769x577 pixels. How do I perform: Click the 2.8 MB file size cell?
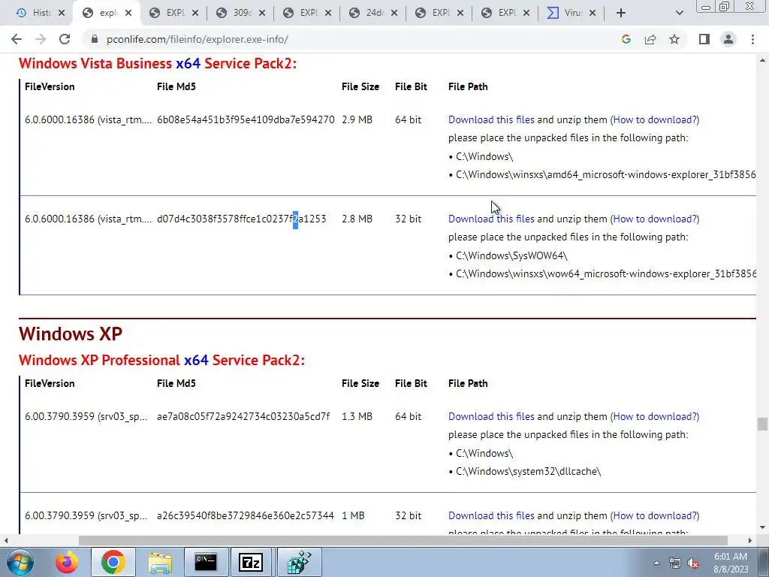[x=357, y=219]
